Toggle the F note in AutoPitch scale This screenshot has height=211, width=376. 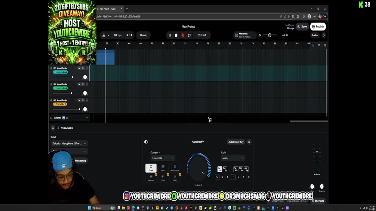pos(233,177)
